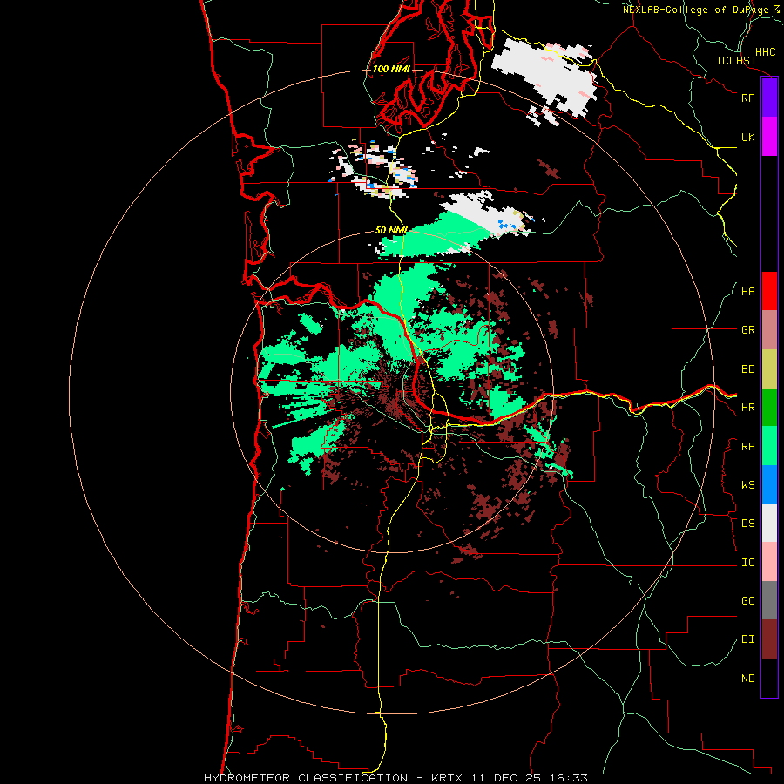Click the GR legend label

point(747,330)
